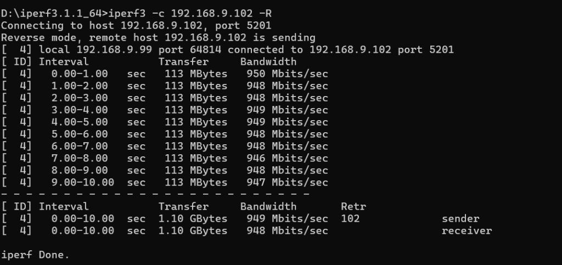Click the 9.00-10.00 interval entry
562x265 pixels.
(83, 182)
